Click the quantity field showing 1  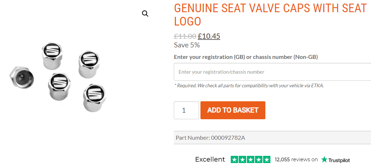186,110
